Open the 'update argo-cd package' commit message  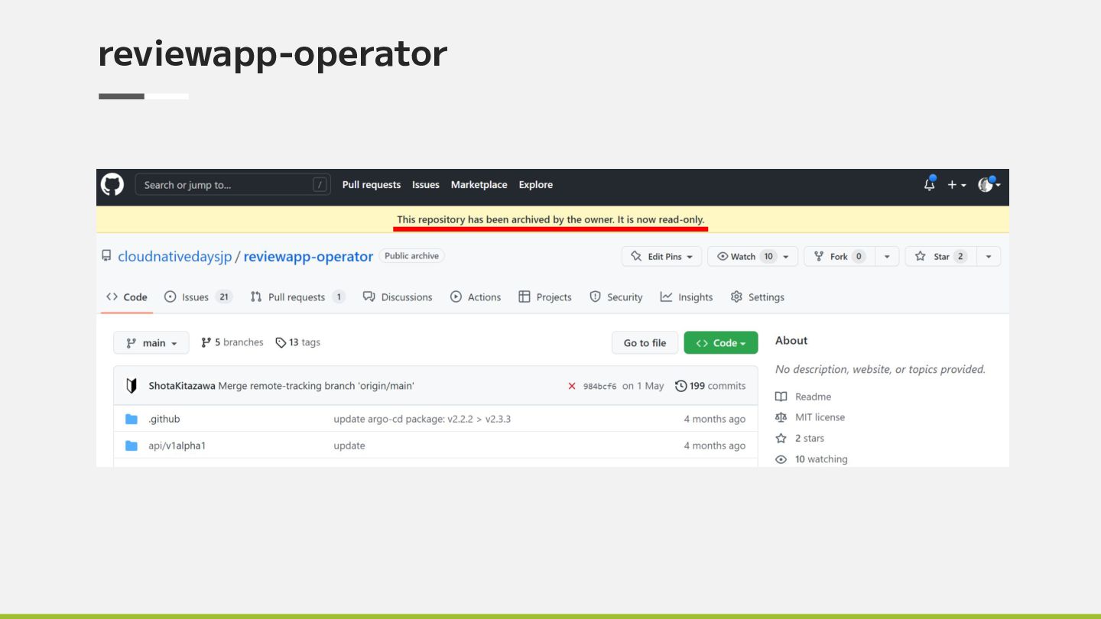click(x=422, y=419)
